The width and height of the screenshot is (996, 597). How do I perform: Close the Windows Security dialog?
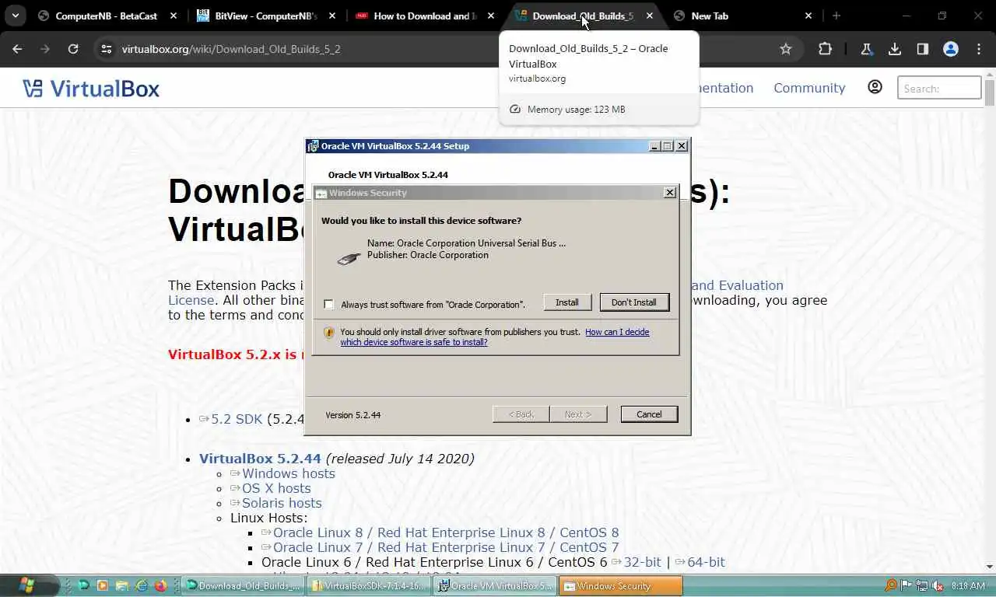670,193
